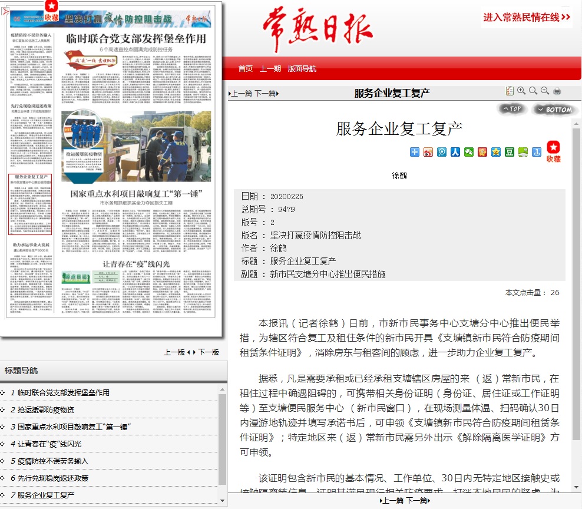
Task: Click the 先行兑现稳岗返还政策 article on the page image
Action: pyautogui.click(x=31, y=134)
